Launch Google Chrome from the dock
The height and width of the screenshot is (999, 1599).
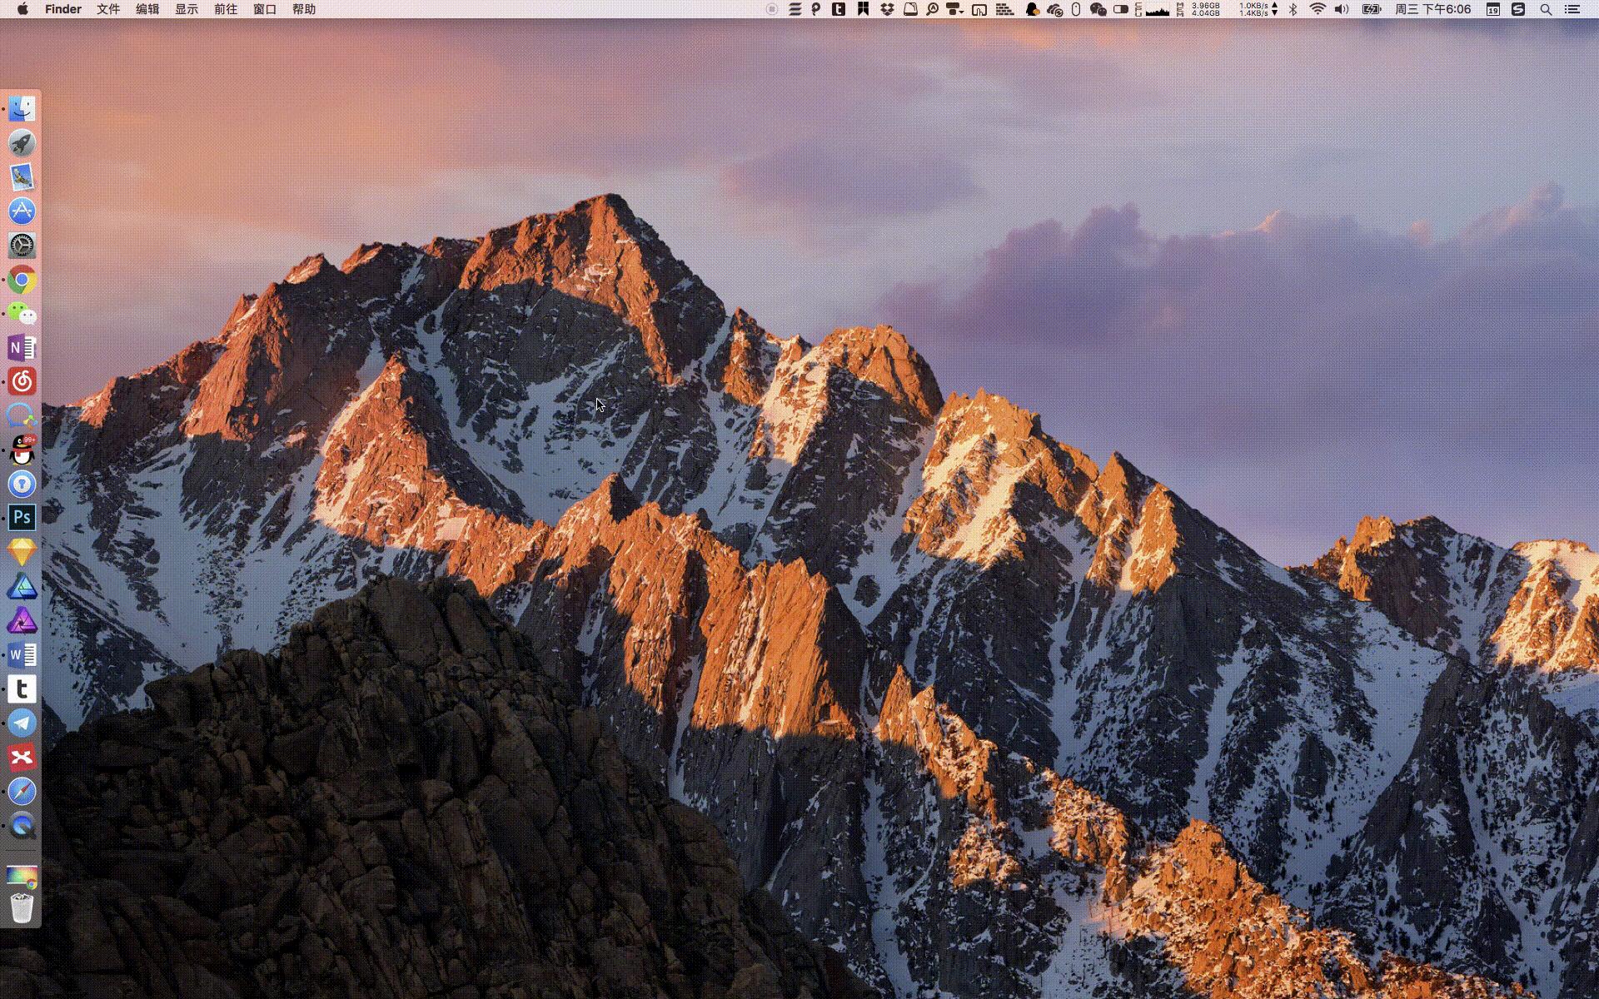(x=22, y=280)
